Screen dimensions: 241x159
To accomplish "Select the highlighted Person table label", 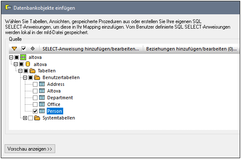I will pos(55,111).
